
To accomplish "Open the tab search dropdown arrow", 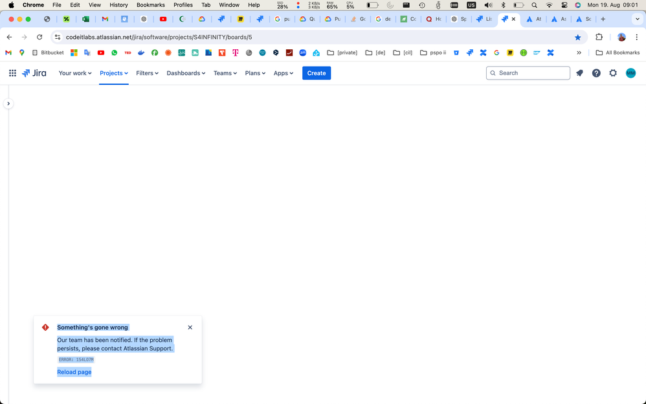I will [x=638, y=19].
